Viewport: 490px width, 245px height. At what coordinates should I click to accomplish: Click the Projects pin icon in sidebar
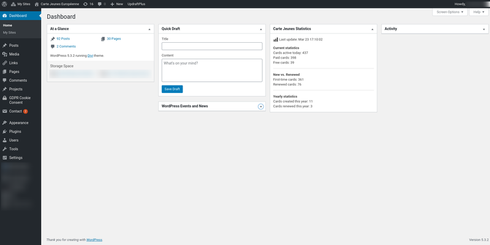click(4, 89)
